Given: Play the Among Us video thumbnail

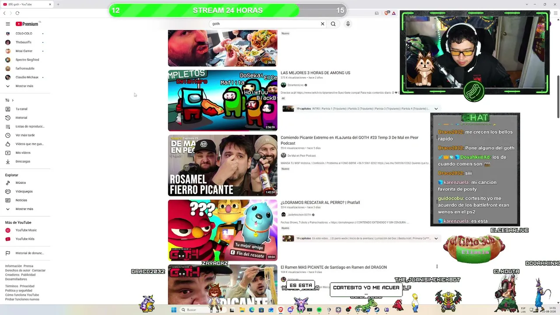Looking at the screenshot, I should click(x=223, y=101).
